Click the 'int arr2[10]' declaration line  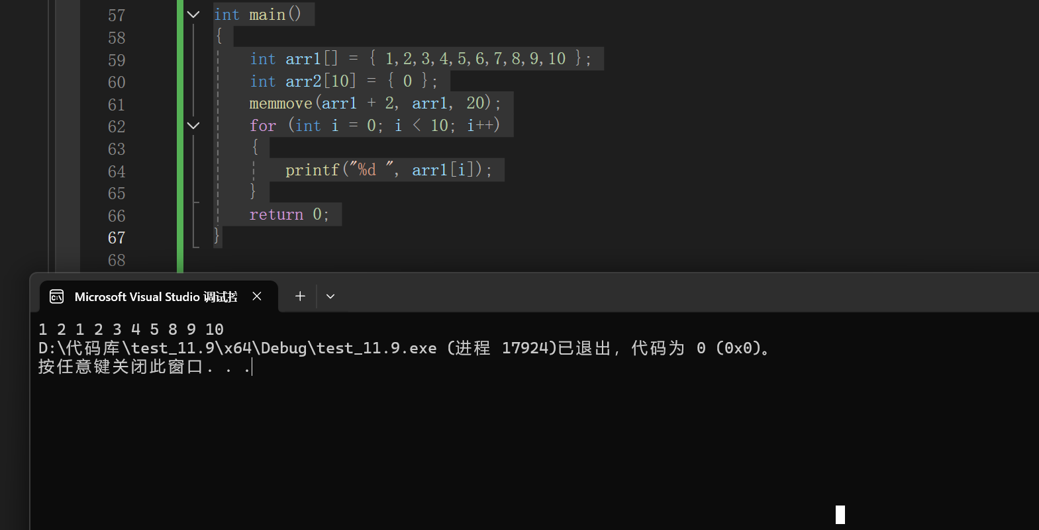click(344, 81)
